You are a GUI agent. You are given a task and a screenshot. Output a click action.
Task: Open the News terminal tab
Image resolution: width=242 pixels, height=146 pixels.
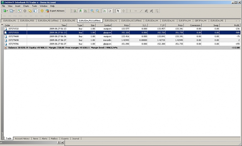click(36, 139)
